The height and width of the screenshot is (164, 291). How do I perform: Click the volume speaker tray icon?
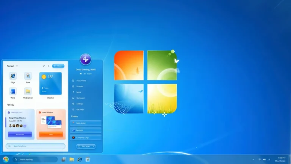click(264, 159)
